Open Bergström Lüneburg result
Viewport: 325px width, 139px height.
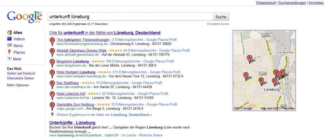pyautogui.click(x=73, y=61)
